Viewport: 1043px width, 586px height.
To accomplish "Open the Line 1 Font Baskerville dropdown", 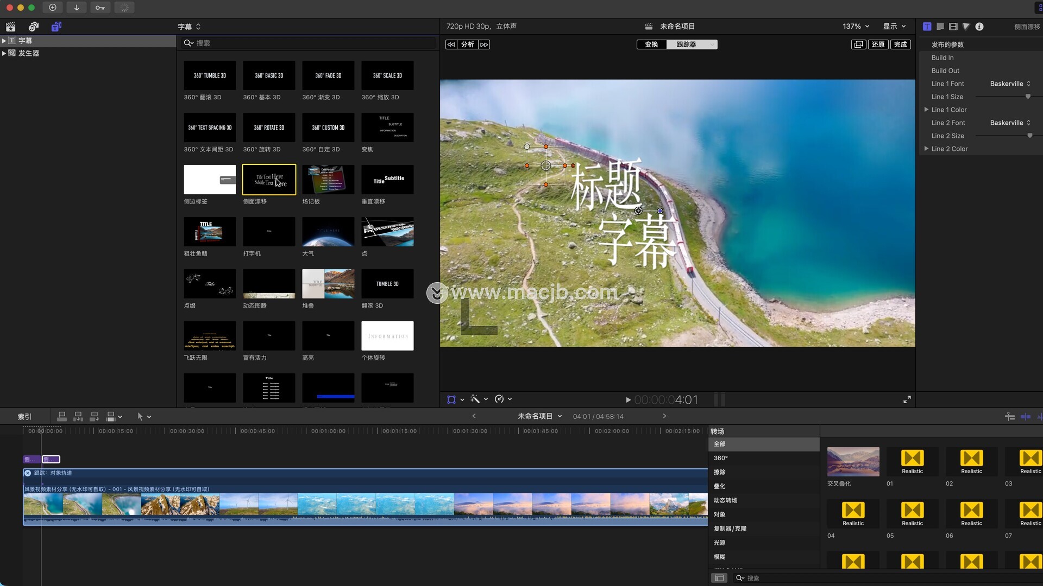I will click(x=1010, y=84).
